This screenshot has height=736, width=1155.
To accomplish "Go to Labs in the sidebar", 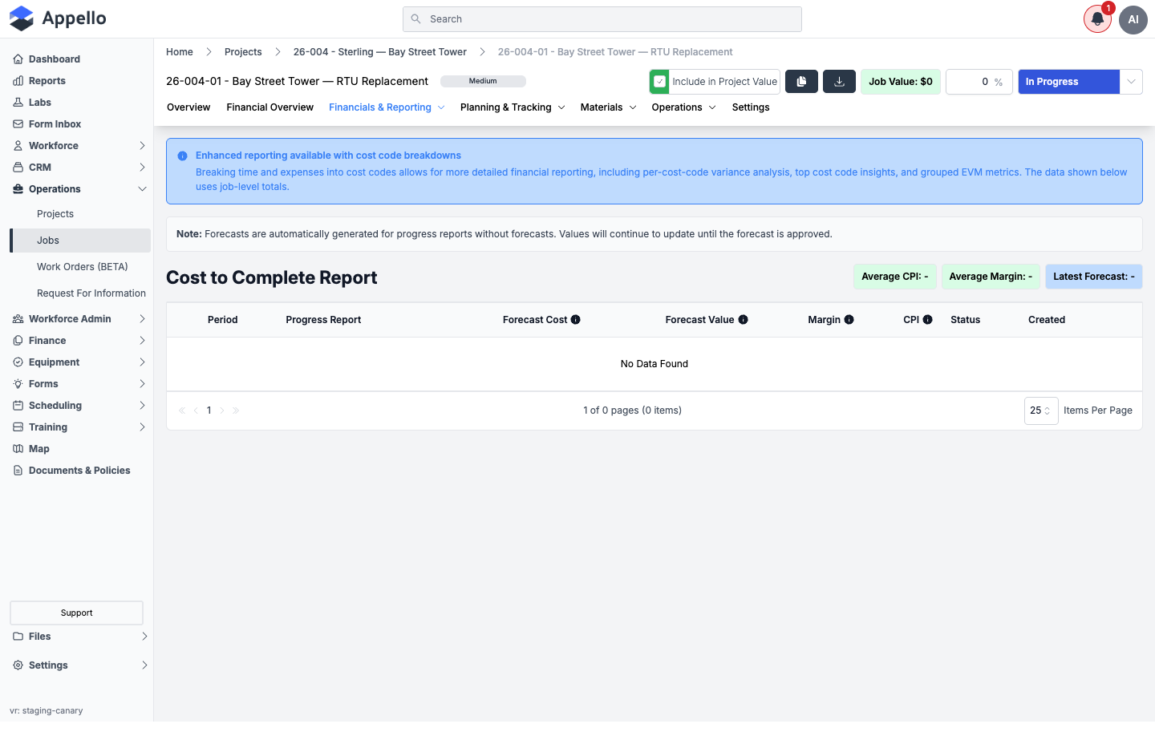I will (39, 103).
